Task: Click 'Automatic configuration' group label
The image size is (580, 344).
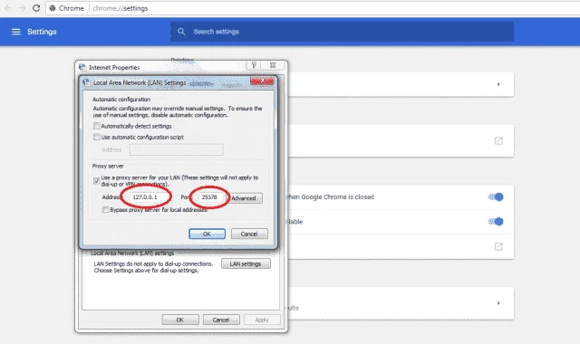Action: [121, 100]
